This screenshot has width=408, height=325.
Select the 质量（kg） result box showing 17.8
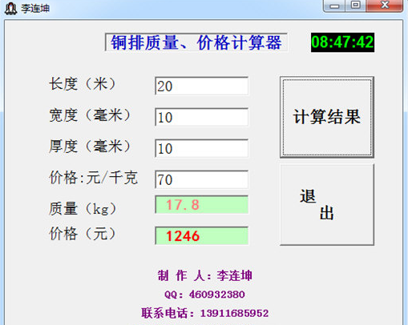pos(202,205)
